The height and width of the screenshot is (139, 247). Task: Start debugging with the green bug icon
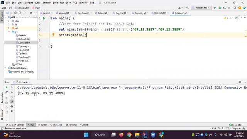click(x=220, y=8)
